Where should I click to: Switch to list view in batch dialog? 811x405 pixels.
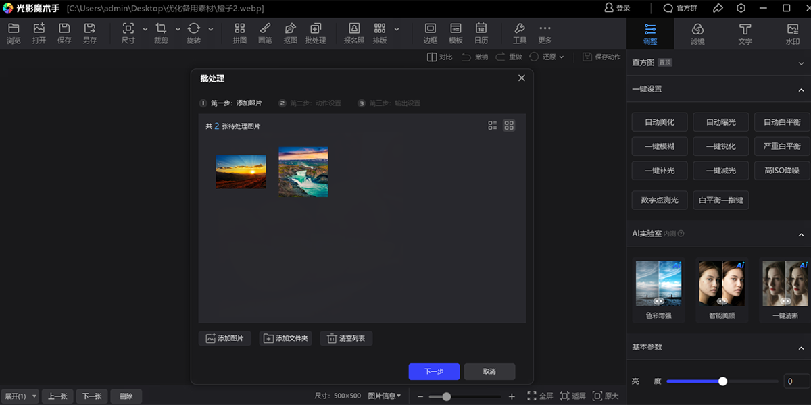pyautogui.click(x=493, y=126)
